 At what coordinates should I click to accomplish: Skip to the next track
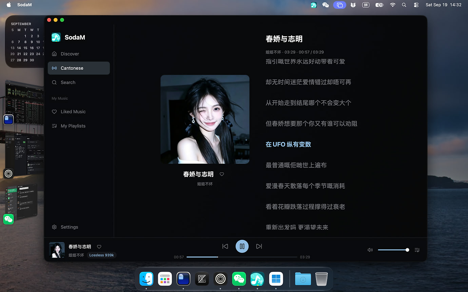(x=259, y=246)
